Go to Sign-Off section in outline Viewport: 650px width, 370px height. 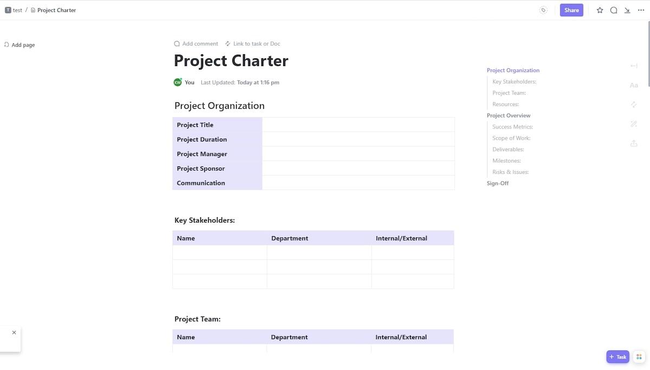click(498, 183)
